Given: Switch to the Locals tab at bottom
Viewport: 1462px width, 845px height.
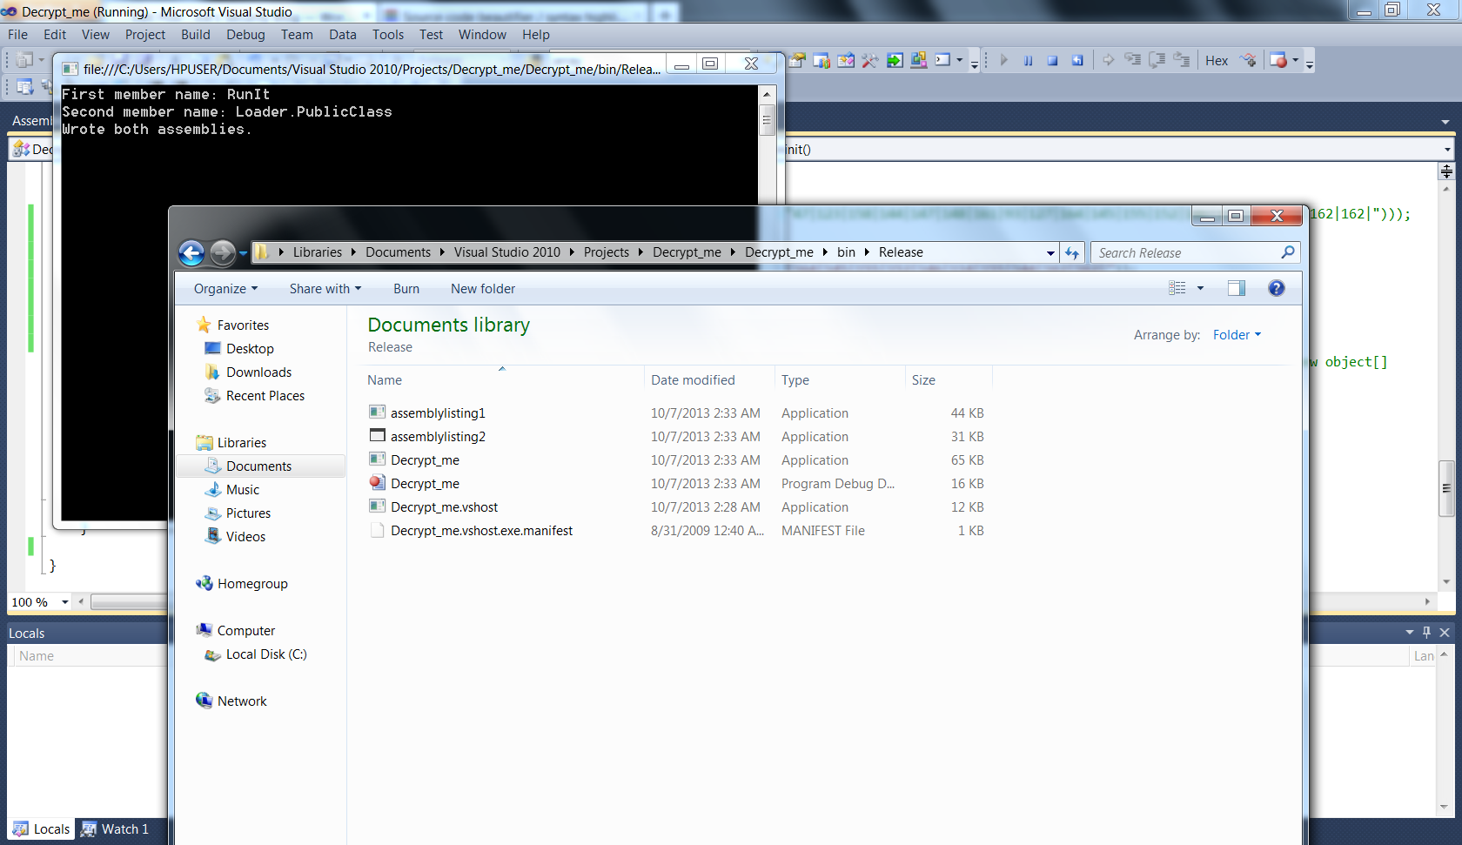Looking at the screenshot, I should tap(41, 829).
